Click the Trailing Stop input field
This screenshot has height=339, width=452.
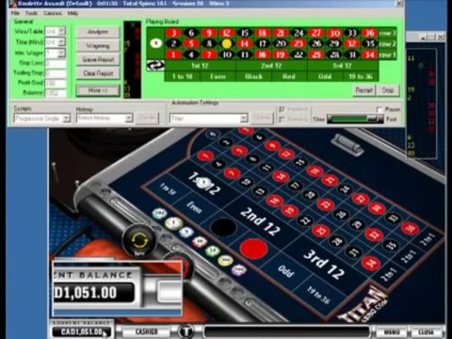56,73
